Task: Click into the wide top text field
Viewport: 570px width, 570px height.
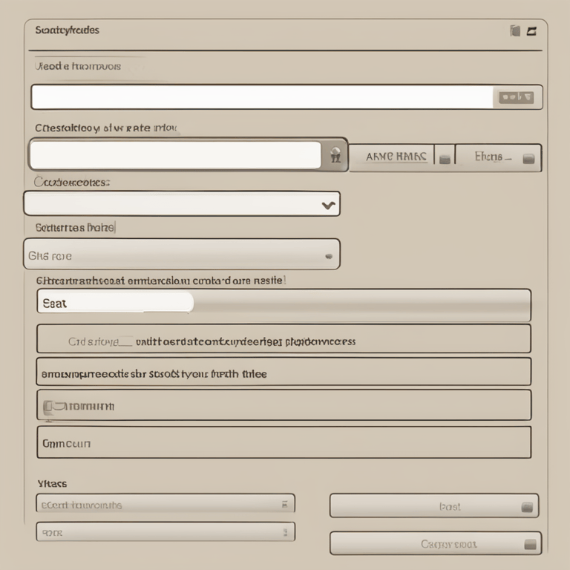Action: (262, 97)
